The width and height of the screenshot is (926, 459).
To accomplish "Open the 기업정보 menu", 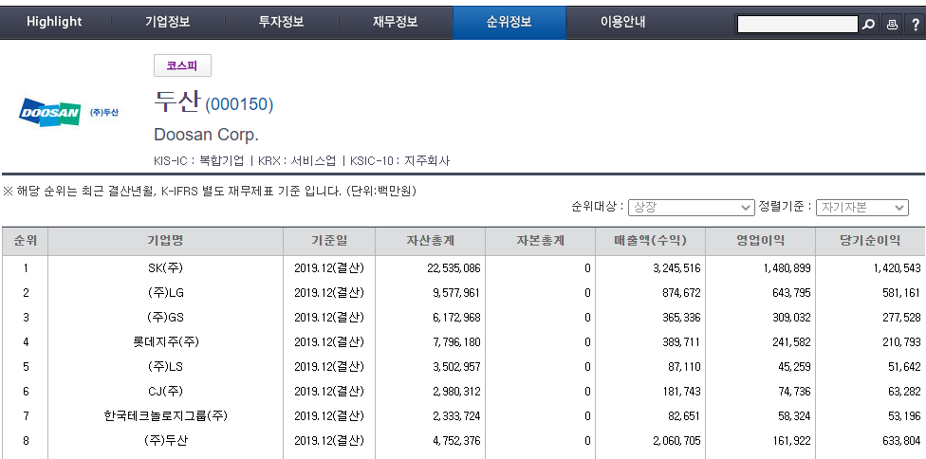I will pyautogui.click(x=168, y=22).
